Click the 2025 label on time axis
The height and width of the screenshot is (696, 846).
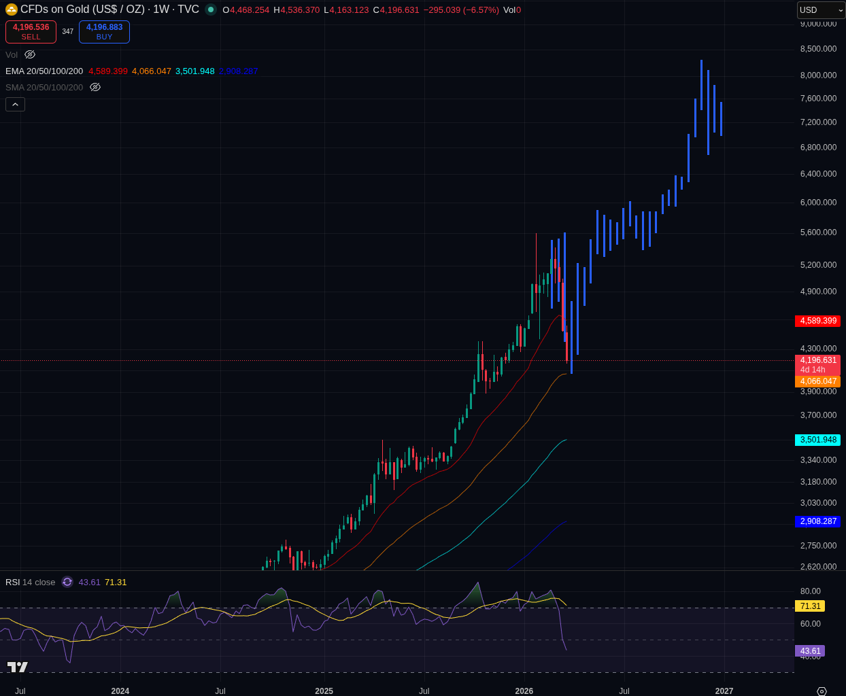(x=324, y=691)
